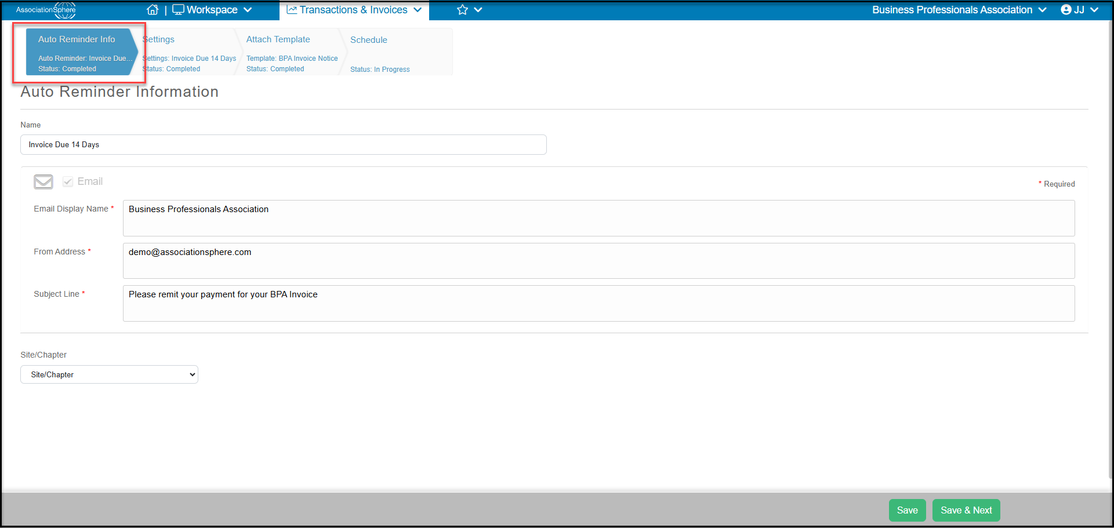Open the Workspace menu
This screenshot has width=1114, height=528.
(212, 10)
